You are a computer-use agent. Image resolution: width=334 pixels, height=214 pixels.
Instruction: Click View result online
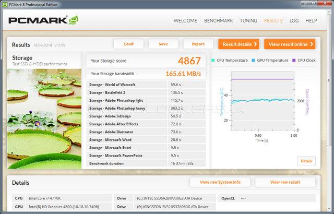pos(290,44)
